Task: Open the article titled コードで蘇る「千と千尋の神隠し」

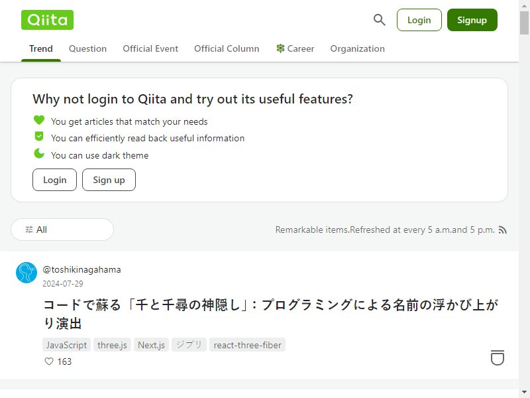Action: (x=270, y=314)
